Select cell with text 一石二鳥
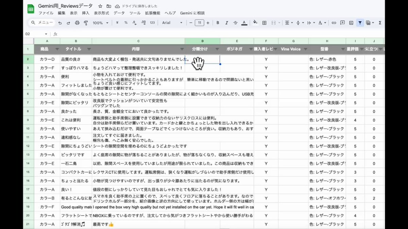Image resolution: width=408 pixels, height=229 pixels. [76, 163]
